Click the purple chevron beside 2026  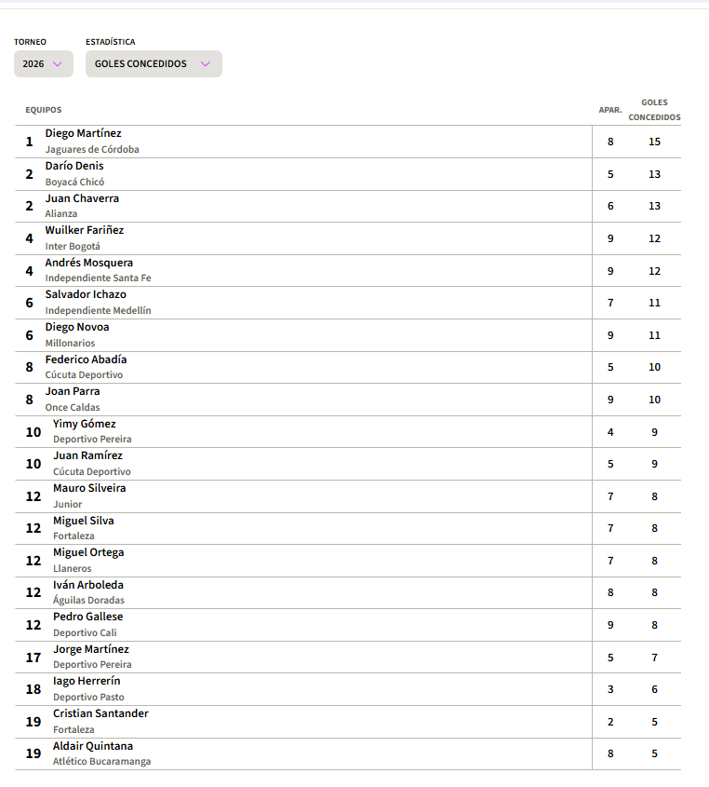coord(58,64)
